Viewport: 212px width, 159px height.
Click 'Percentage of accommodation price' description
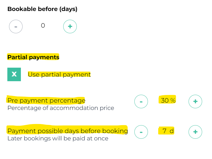point(61,108)
